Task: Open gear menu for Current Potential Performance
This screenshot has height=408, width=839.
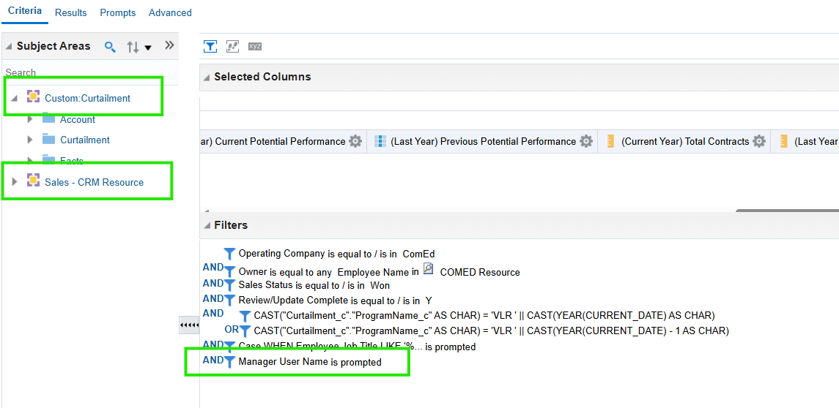Action: (355, 142)
